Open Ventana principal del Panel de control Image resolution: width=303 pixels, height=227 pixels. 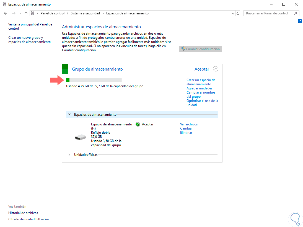(30, 26)
